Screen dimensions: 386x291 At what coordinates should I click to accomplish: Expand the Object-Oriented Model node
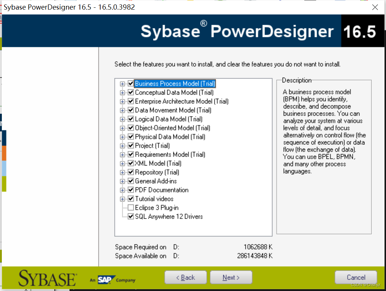coord(122,128)
